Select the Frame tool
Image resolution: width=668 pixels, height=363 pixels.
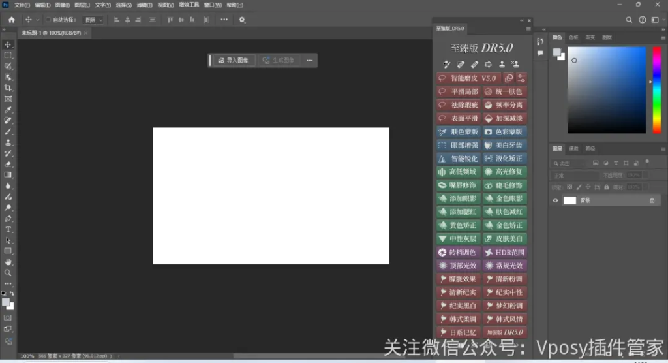pyautogui.click(x=8, y=99)
